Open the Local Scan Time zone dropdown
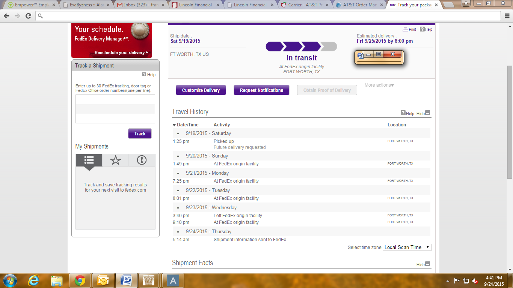This screenshot has width=513, height=288. [x=407, y=247]
